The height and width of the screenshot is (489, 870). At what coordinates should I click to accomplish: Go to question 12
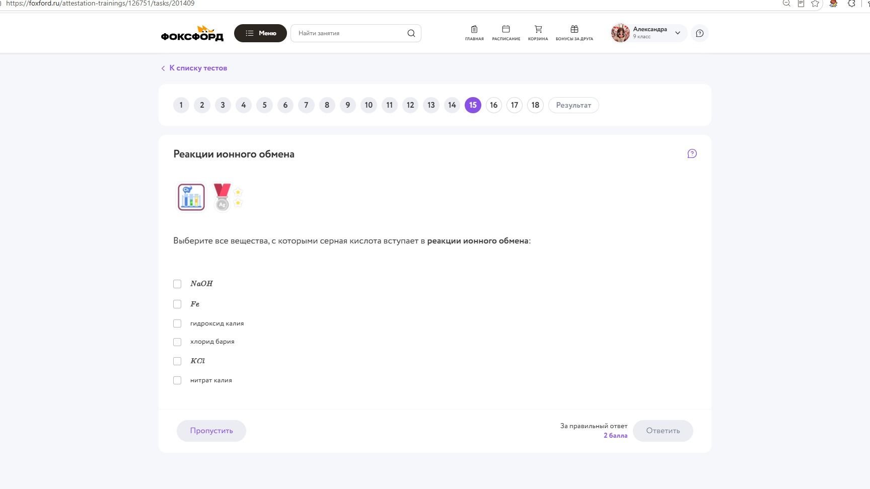(410, 105)
